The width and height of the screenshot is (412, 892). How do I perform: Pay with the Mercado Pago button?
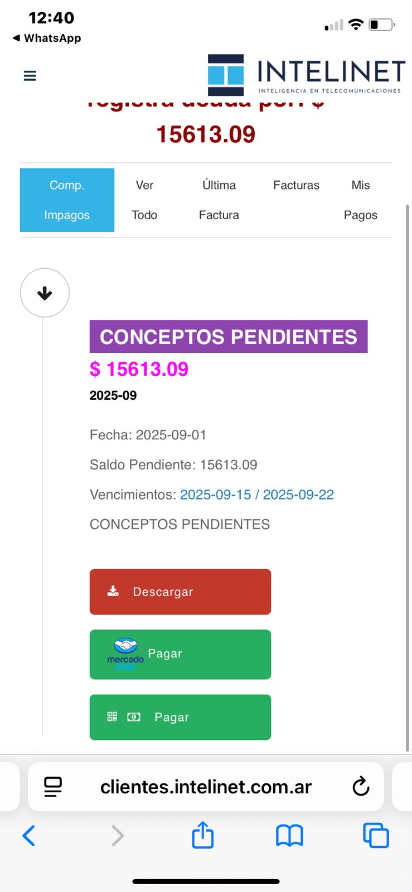(180, 655)
